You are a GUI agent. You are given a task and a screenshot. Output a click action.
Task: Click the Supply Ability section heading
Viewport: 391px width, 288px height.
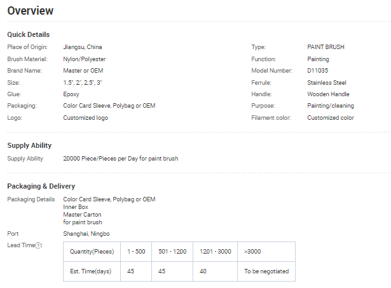point(29,145)
